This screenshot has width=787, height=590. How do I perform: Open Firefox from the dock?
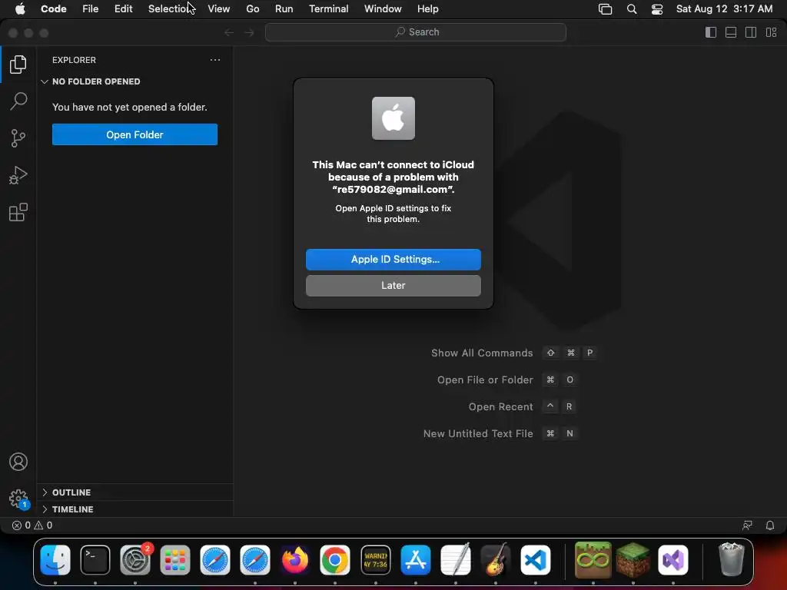(x=295, y=560)
